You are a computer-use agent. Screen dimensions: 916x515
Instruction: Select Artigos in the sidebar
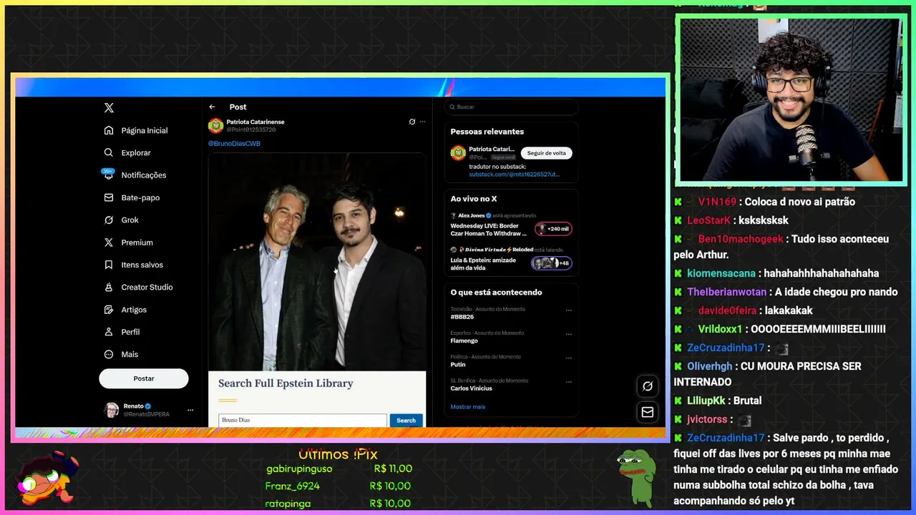134,310
